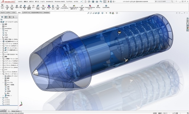
Task: Start the SimulationXpress analysis wizard
Action: tap(74, 7)
